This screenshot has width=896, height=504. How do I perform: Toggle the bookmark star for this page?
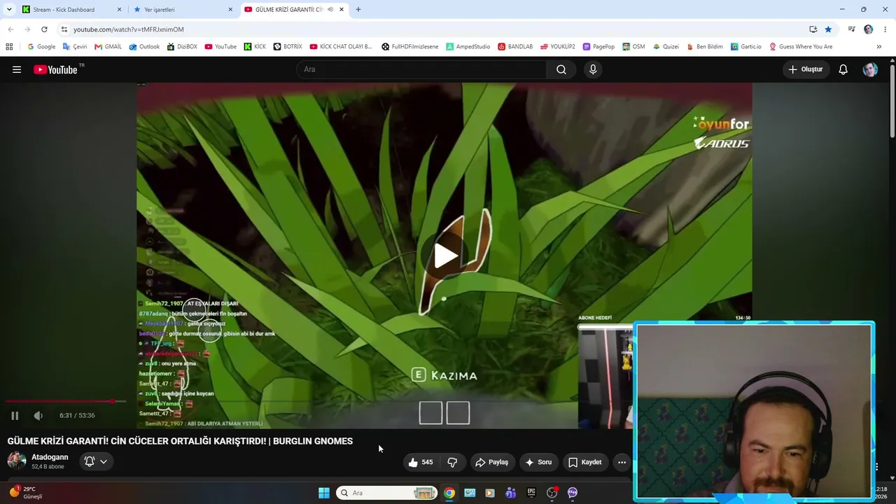(828, 29)
